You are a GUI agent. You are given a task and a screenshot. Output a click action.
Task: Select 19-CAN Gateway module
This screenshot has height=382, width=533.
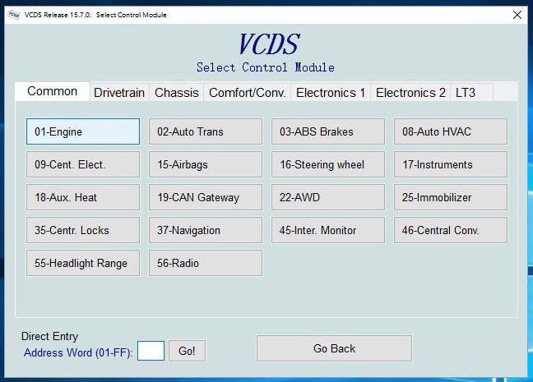[206, 197]
